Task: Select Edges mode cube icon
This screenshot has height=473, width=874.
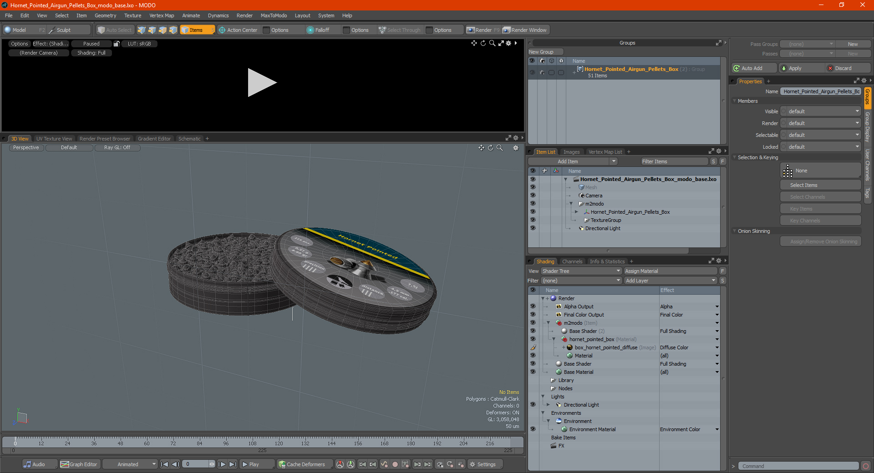Action: pyautogui.click(x=152, y=30)
